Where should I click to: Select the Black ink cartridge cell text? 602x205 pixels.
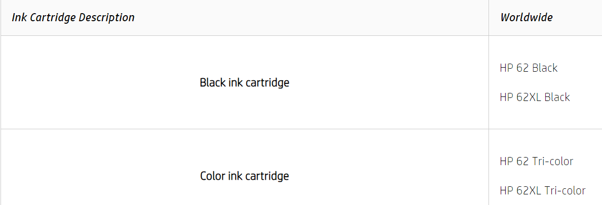(x=244, y=82)
